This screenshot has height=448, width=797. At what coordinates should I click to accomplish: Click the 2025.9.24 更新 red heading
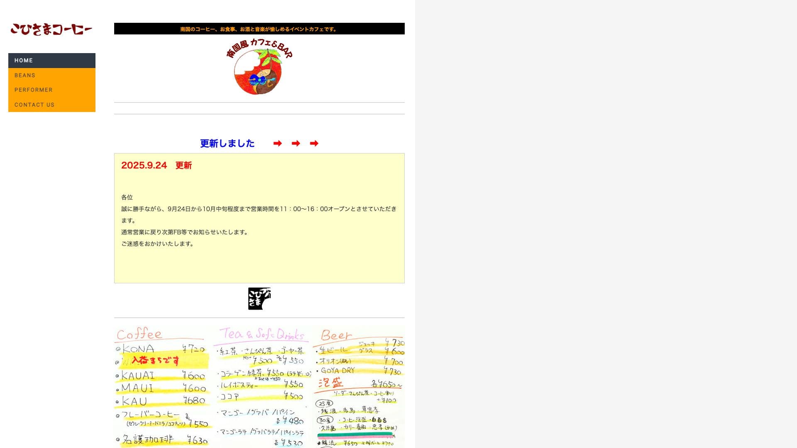156,166
